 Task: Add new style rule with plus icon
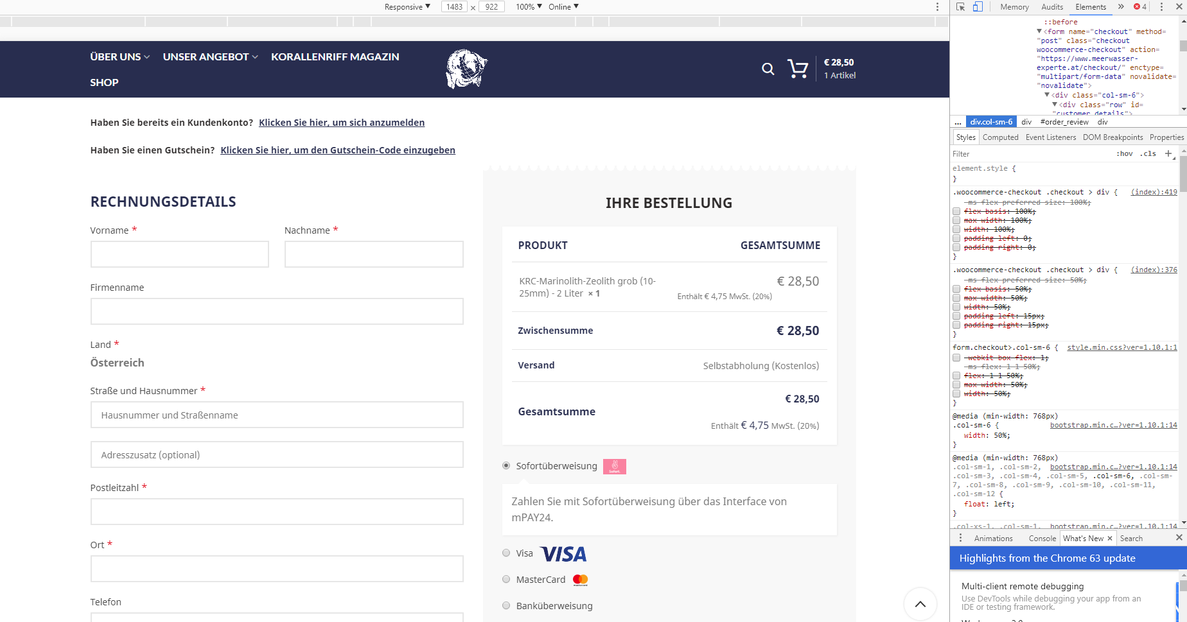[1168, 153]
